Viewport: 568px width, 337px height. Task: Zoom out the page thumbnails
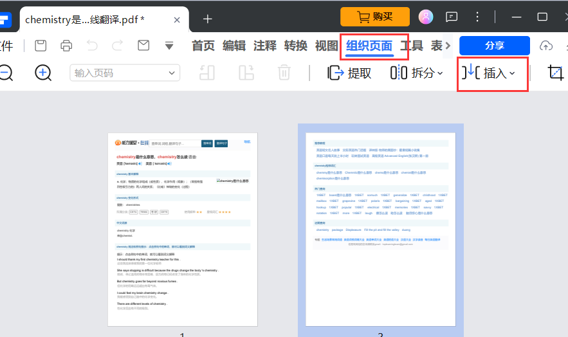point(6,73)
